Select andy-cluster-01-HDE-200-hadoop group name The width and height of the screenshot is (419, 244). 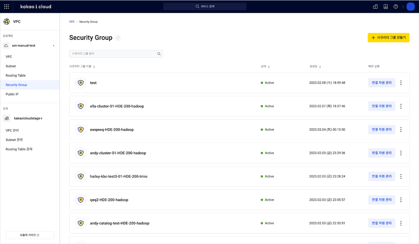click(x=118, y=153)
